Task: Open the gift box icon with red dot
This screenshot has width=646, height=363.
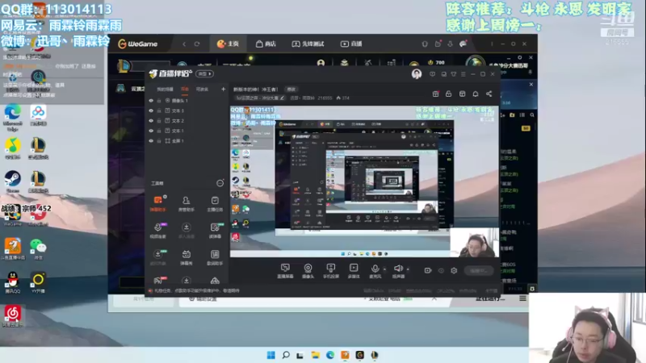Action: tap(436, 94)
